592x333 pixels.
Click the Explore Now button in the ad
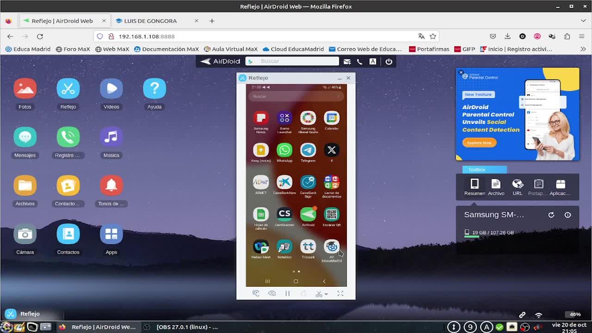(x=479, y=142)
